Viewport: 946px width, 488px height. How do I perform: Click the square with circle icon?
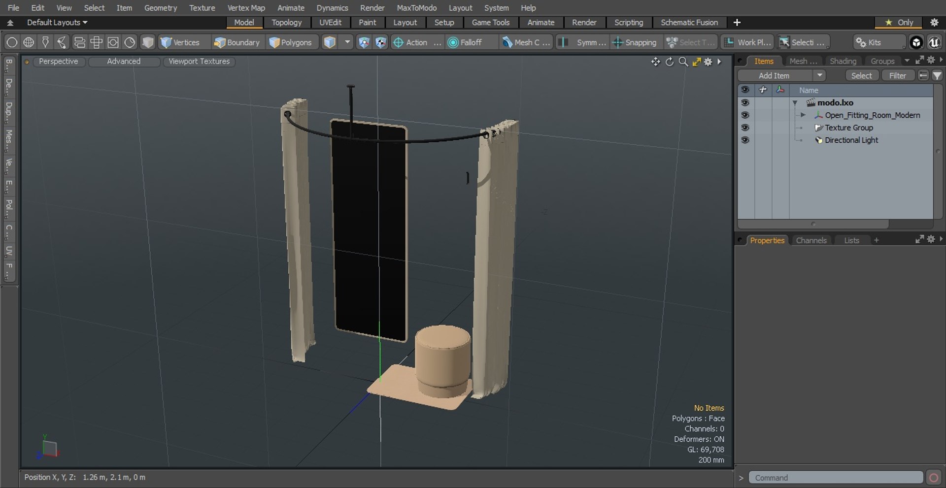(x=113, y=42)
